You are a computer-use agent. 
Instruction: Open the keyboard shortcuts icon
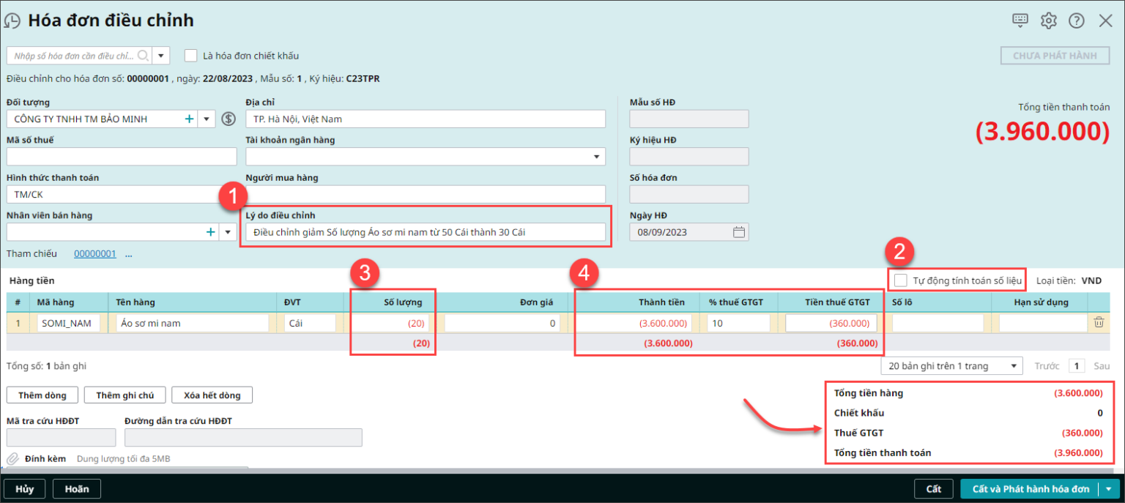1020,21
